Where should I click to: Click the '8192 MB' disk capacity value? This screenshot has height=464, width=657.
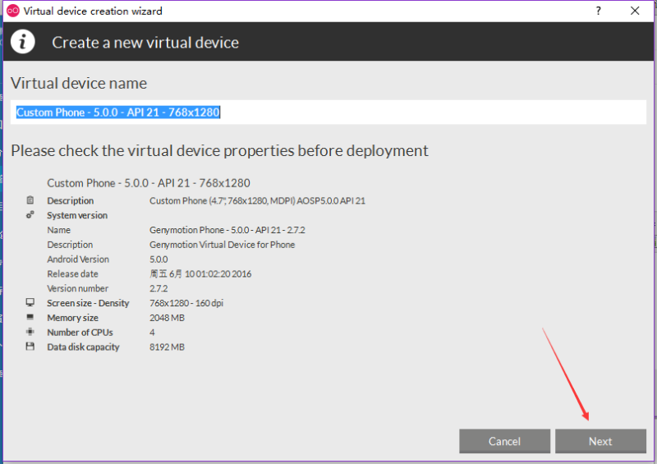(168, 347)
